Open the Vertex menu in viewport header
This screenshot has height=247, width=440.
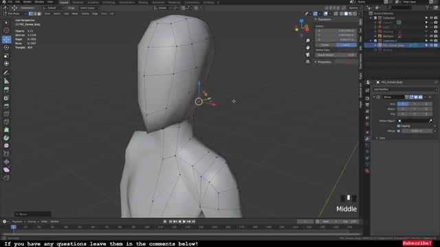tap(85, 14)
